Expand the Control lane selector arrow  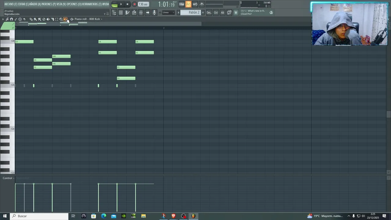(14, 178)
